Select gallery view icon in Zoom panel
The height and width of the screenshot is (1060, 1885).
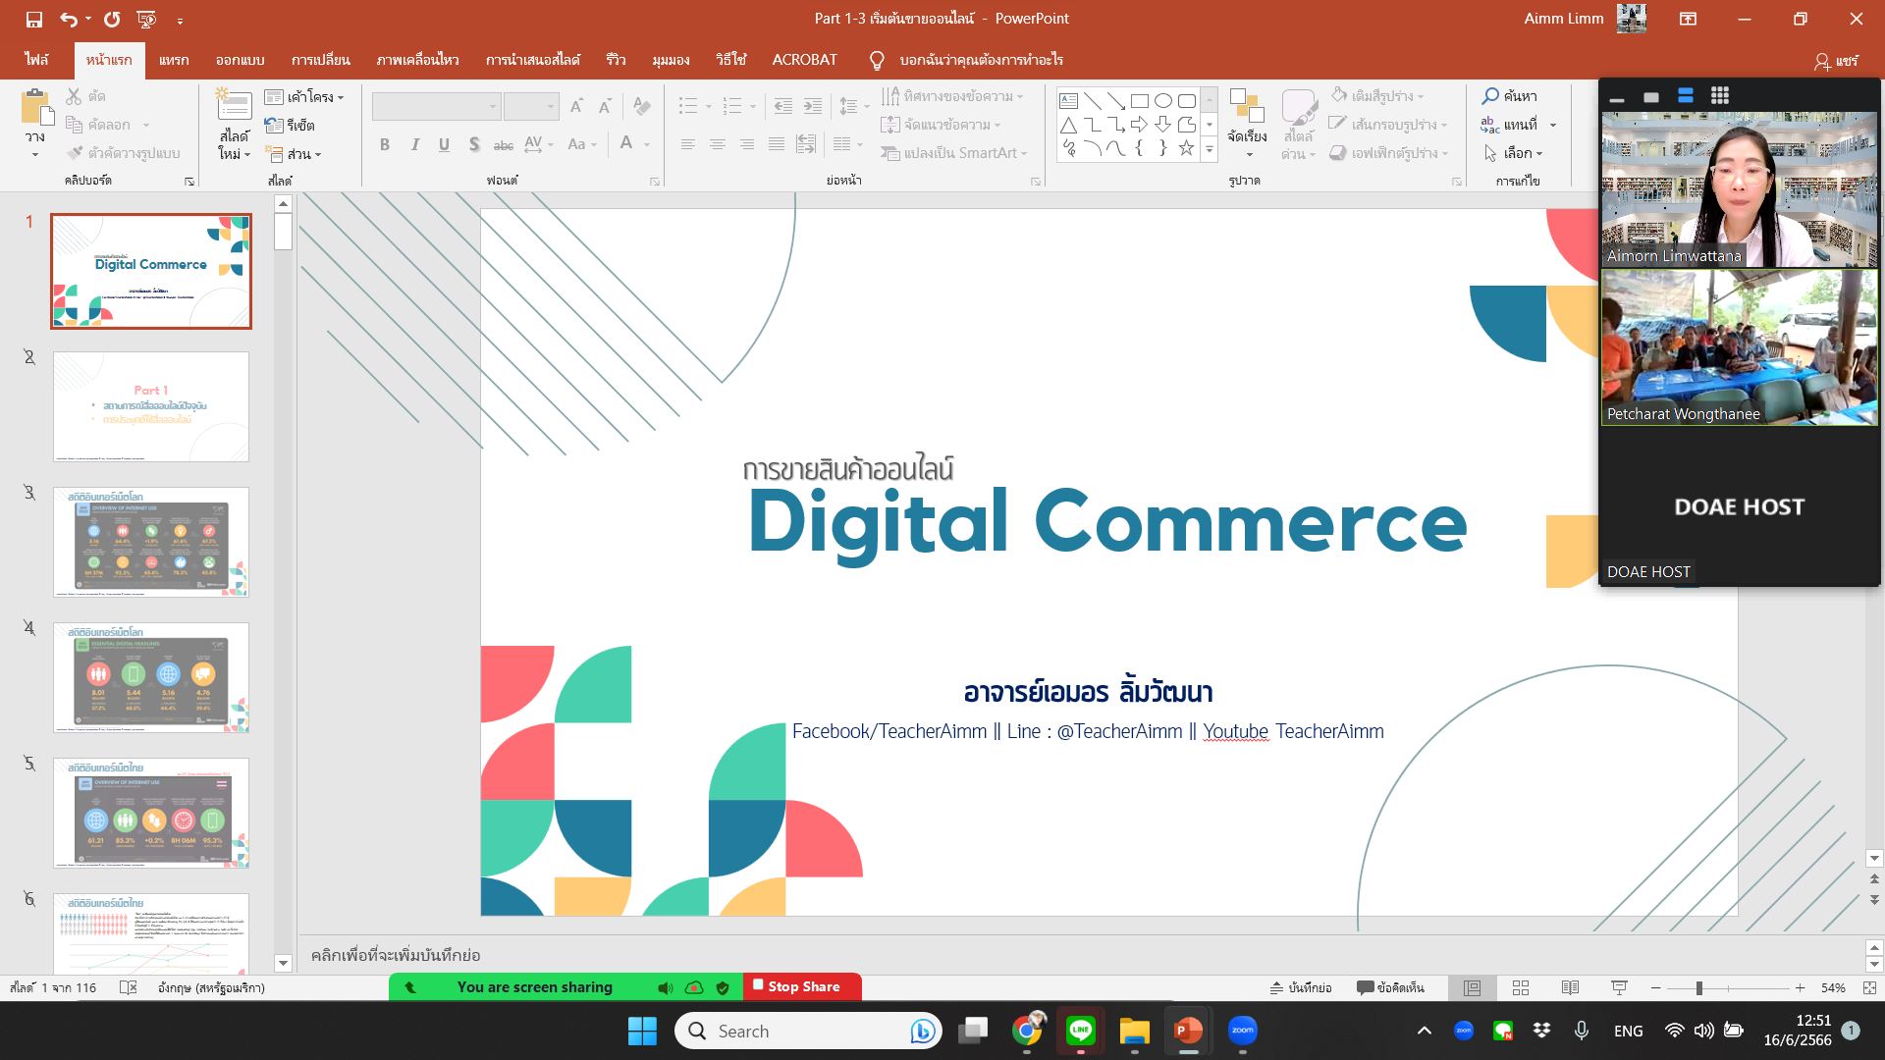tap(1719, 95)
